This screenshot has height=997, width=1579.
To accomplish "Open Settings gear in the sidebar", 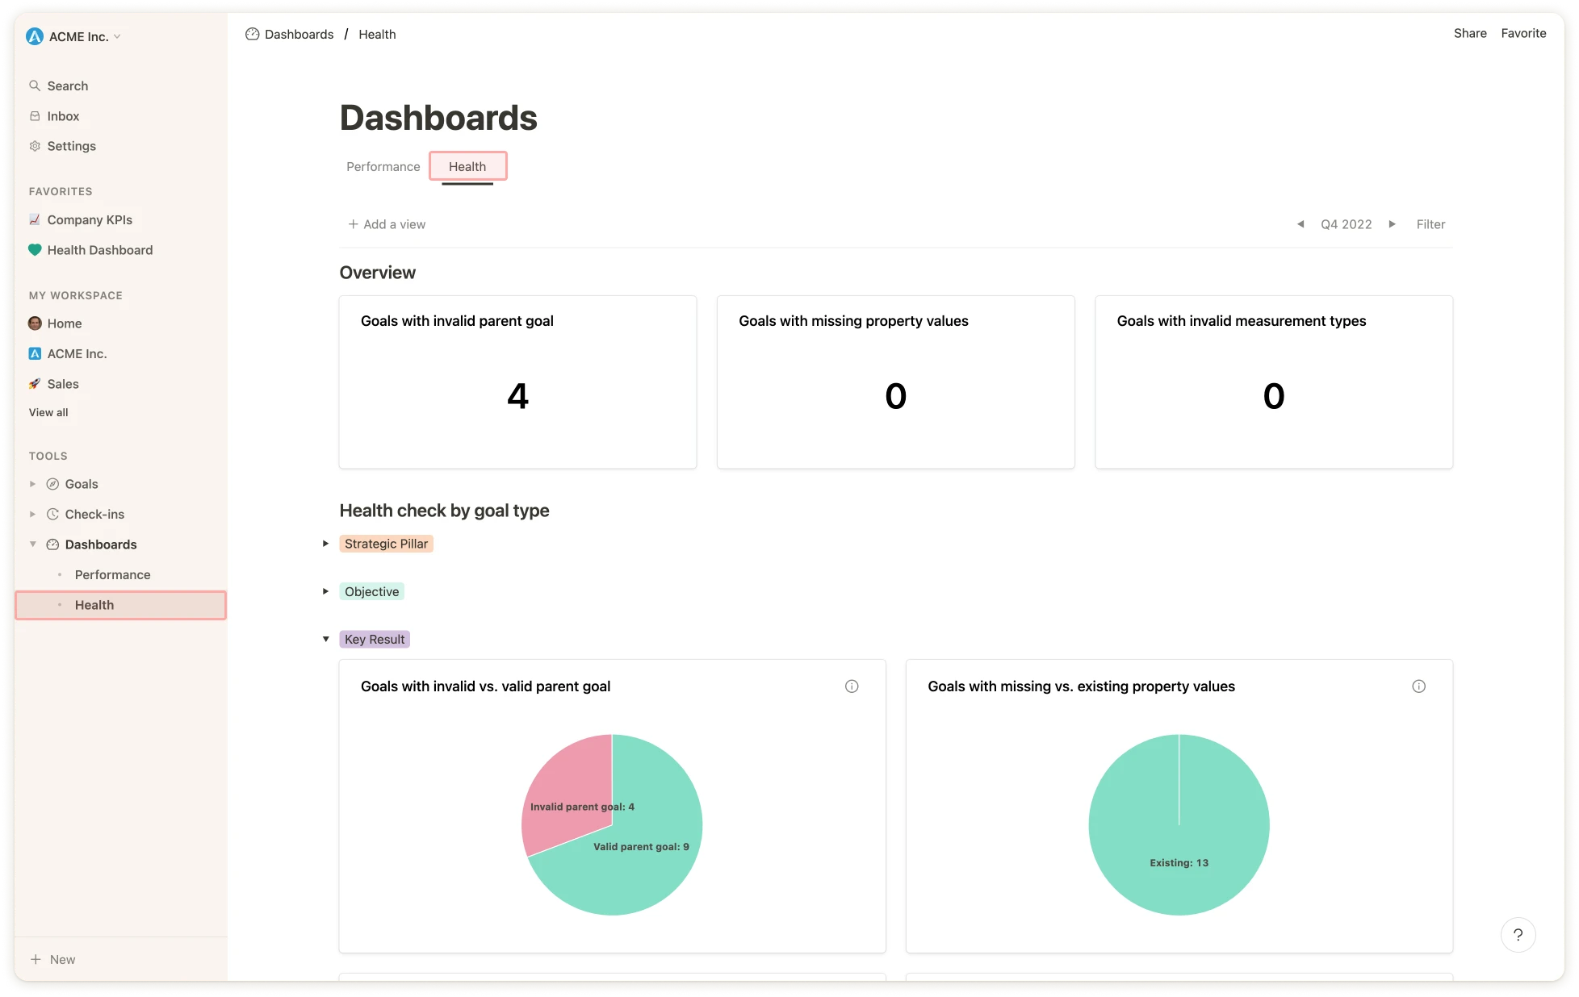I will point(35,146).
